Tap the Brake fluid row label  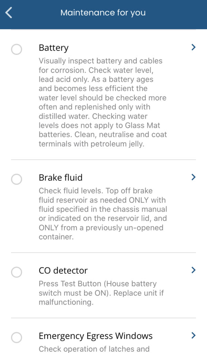pos(60,178)
